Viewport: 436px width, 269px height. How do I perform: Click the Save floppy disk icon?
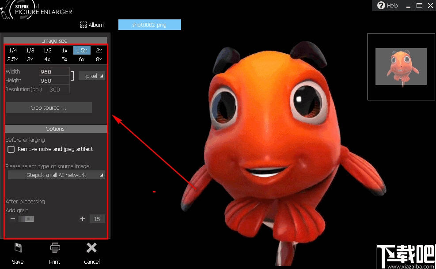pos(18,248)
